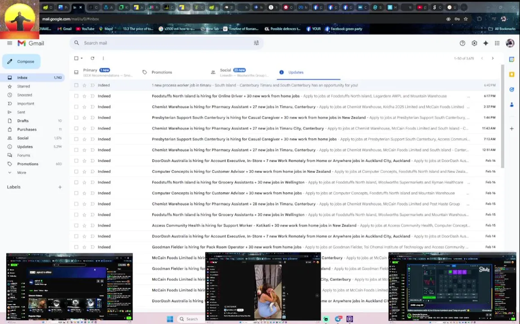
Task: Open YouTube bookmark in bookmarks bar
Action: tap(85, 29)
